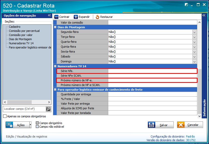Click Não() value of Segunda-feira
This screenshot has width=209, height=144.
coord(112,32)
